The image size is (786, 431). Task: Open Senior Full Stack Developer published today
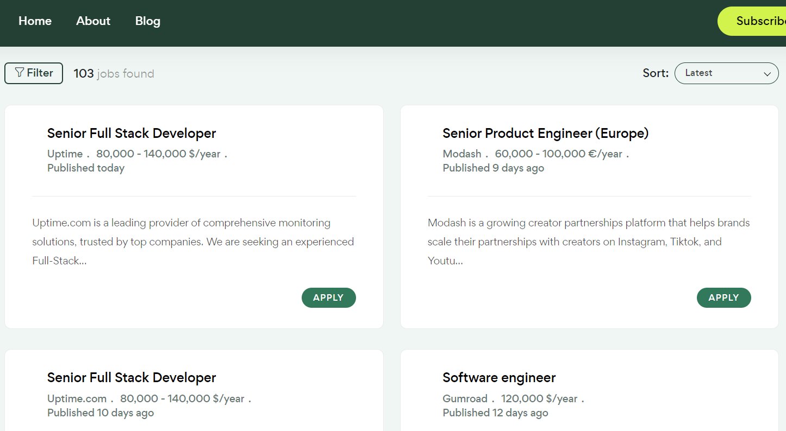[x=132, y=133]
